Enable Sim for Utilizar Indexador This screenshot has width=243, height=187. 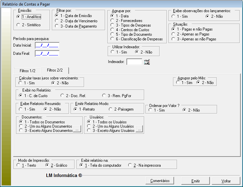pos(113,52)
